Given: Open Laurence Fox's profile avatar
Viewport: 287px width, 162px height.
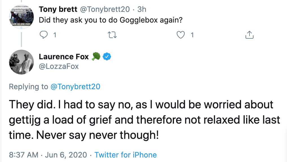Looking at the screenshot, I should (x=21, y=62).
